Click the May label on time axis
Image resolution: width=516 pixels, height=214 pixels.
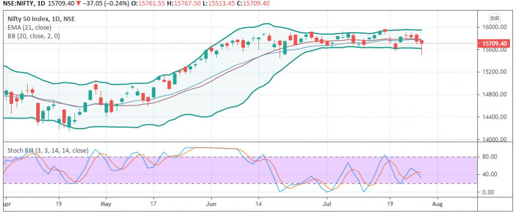click(x=105, y=205)
